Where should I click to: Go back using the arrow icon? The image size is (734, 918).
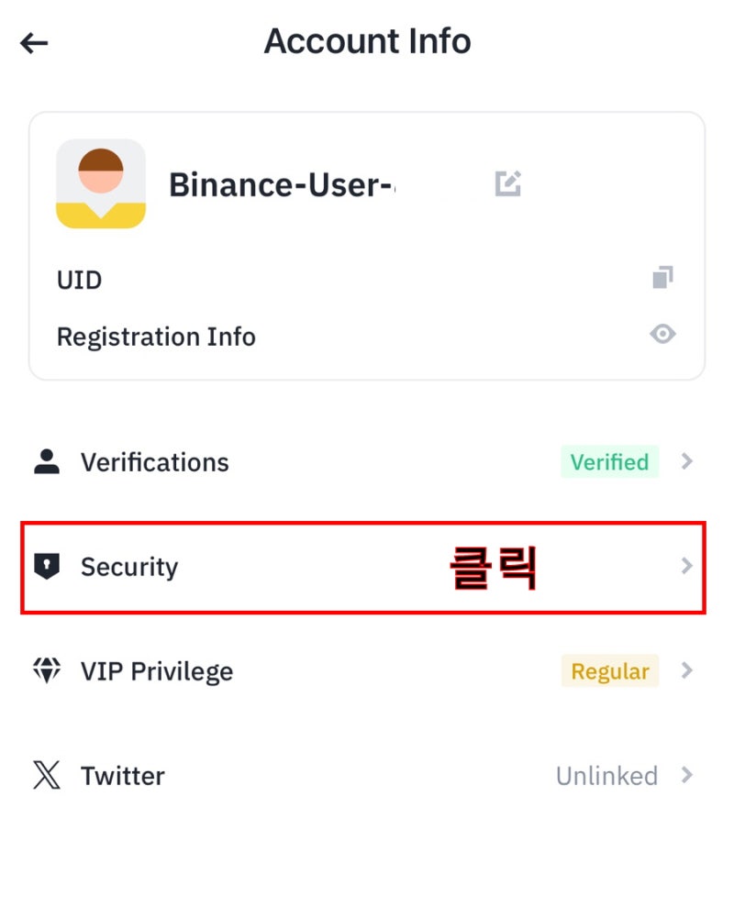point(33,43)
